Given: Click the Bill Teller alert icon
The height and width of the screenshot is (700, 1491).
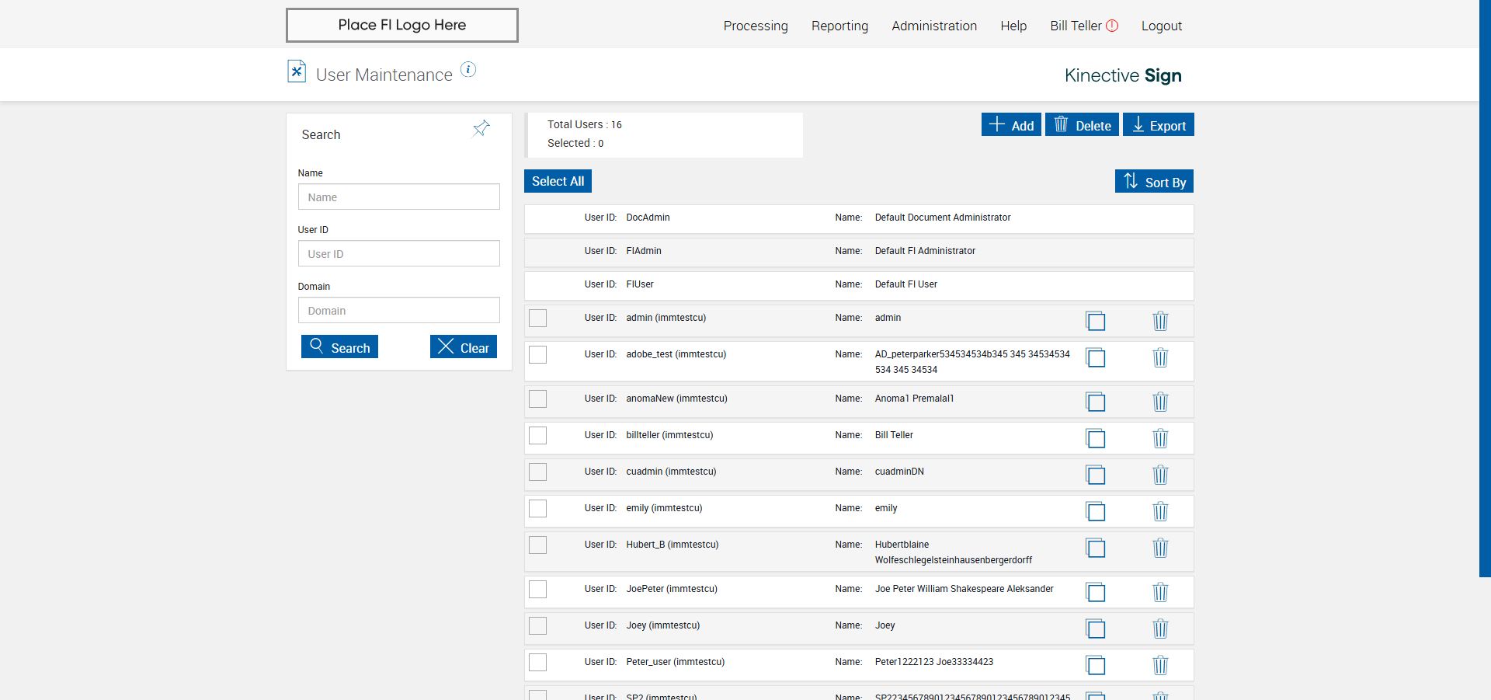Looking at the screenshot, I should pyautogui.click(x=1112, y=26).
